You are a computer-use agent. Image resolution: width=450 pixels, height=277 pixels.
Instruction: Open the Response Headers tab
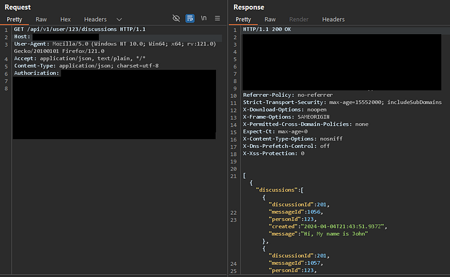coord(333,19)
